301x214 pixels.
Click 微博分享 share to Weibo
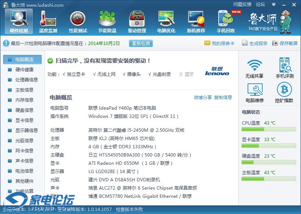203,98
